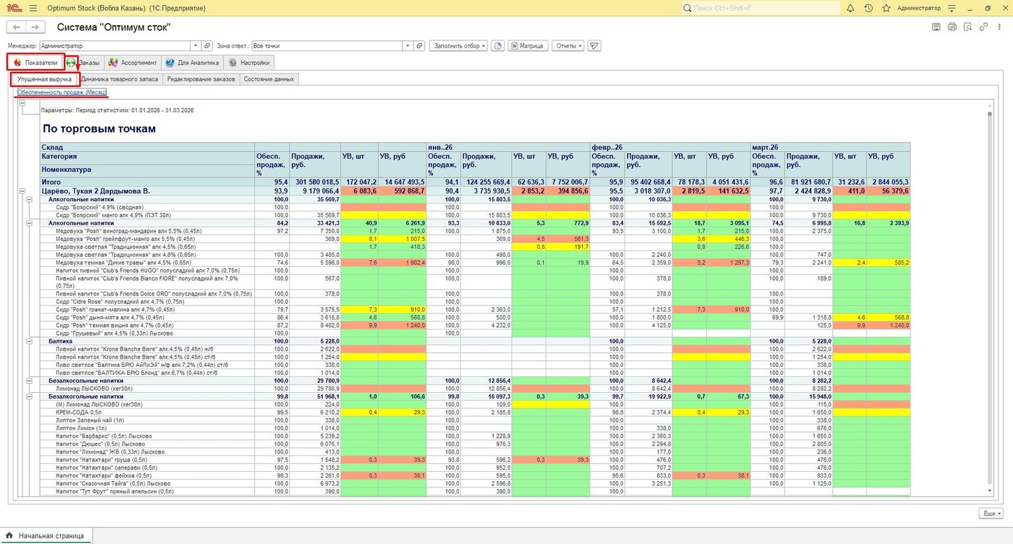Collapse the Алкогольные напитки group with sales 35 569,7
Screen dimensions: 1013x544
(29, 199)
